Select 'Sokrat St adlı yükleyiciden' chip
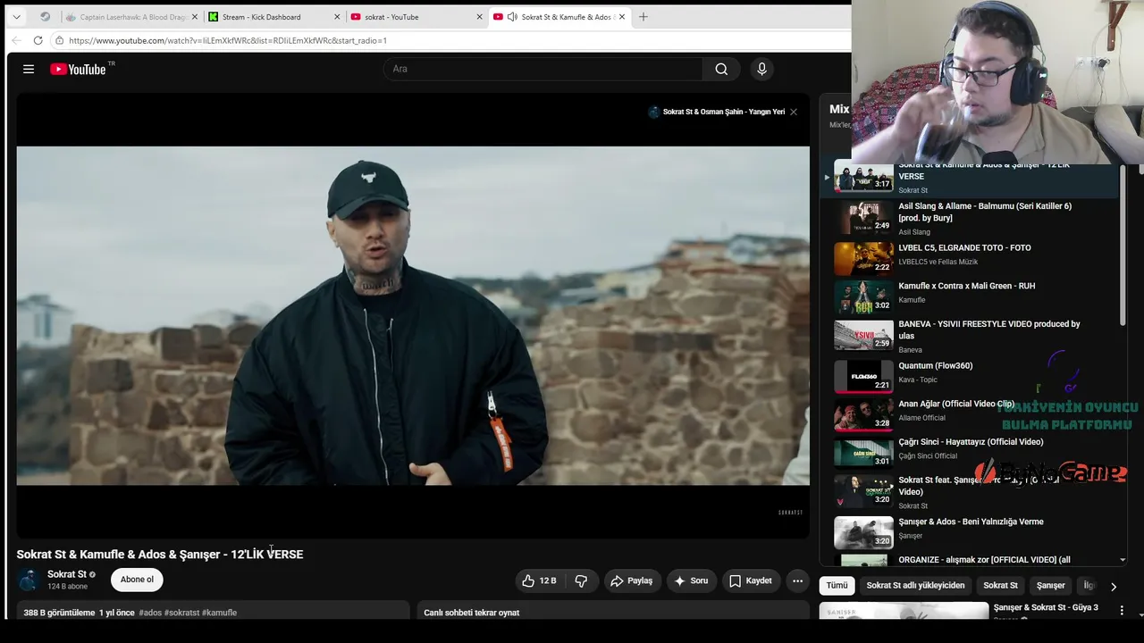Image resolution: width=1144 pixels, height=643 pixels. [x=915, y=586]
